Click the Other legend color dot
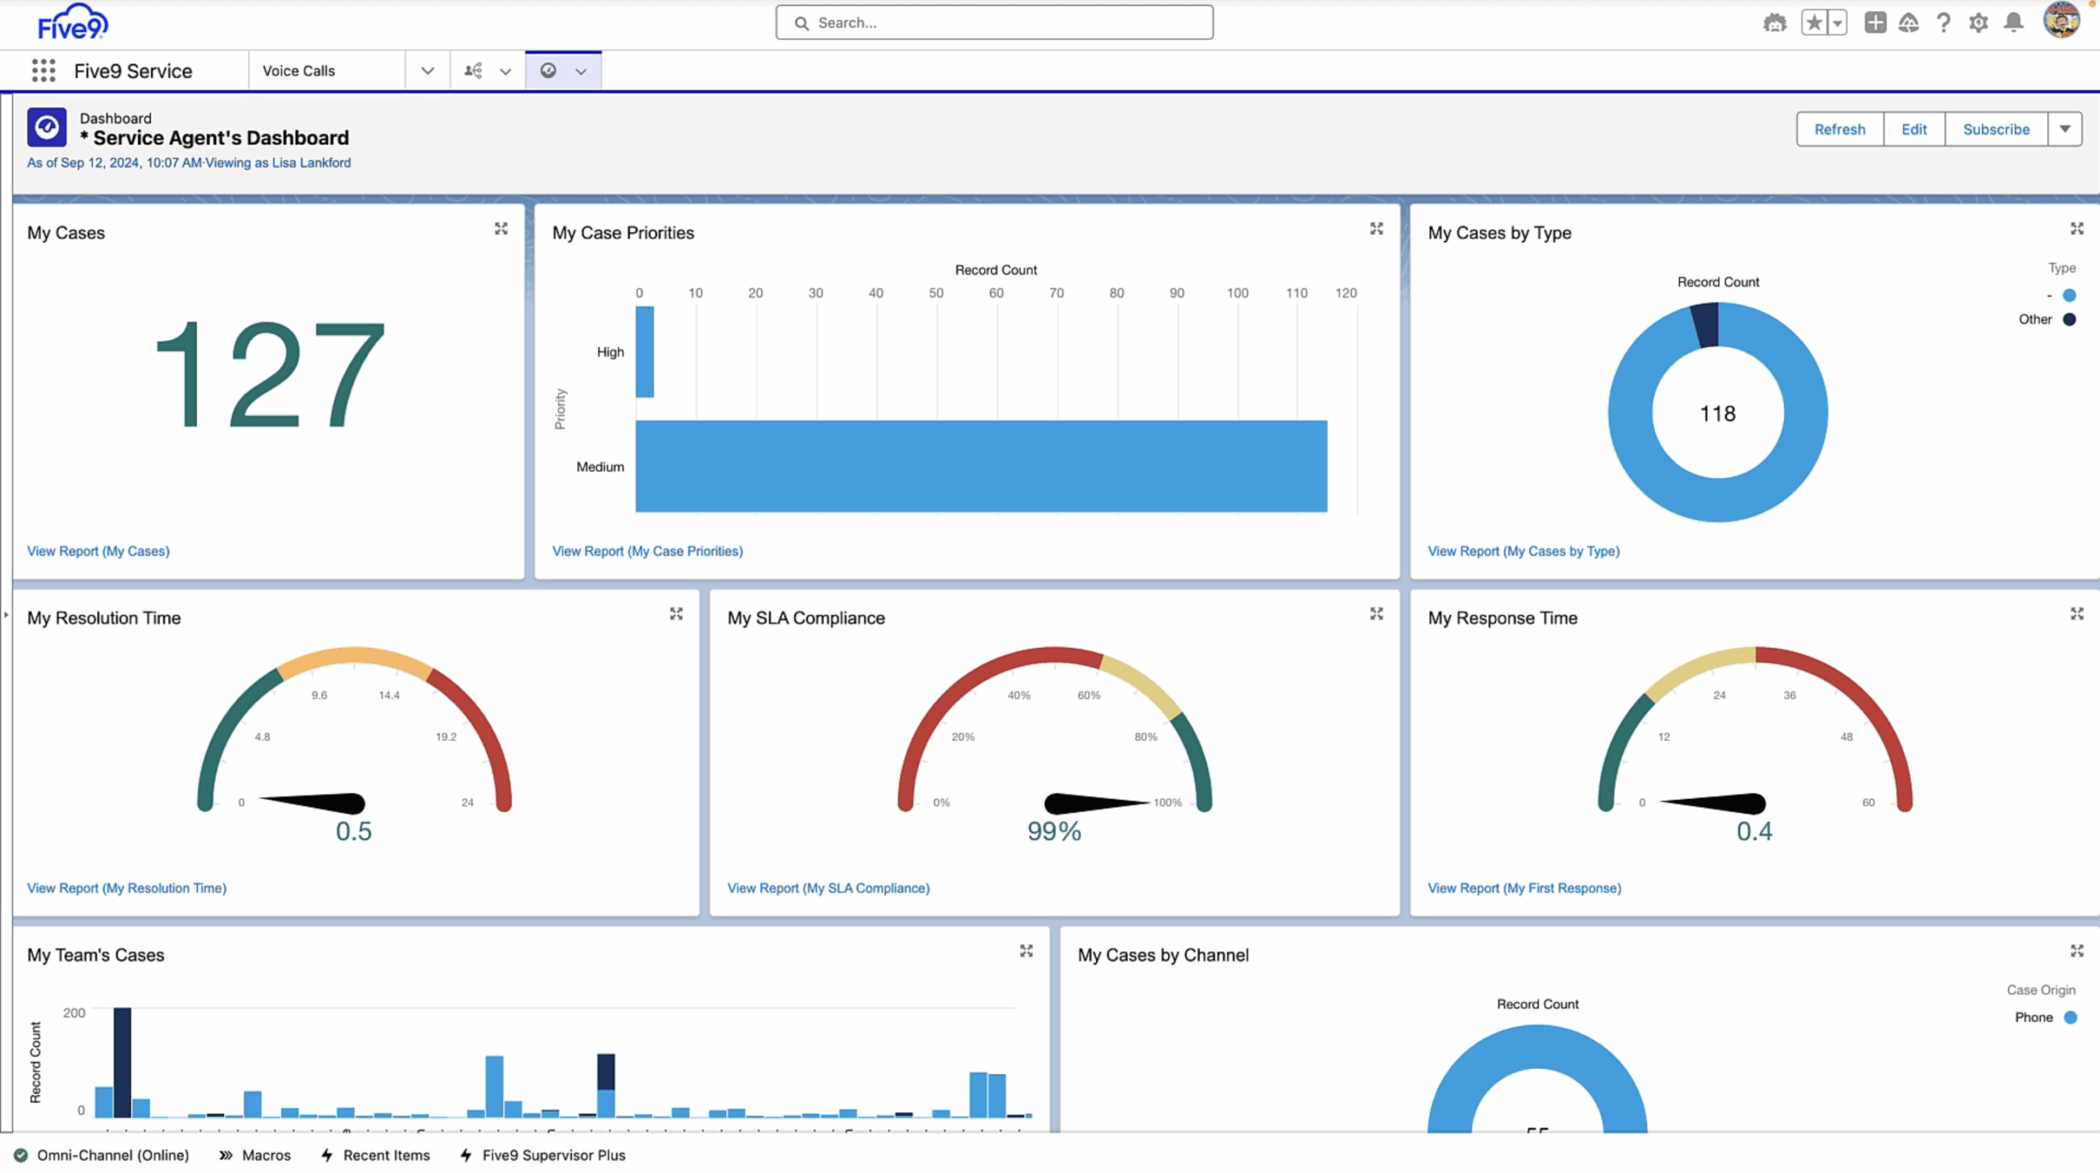2100x1173 pixels. tap(2069, 319)
